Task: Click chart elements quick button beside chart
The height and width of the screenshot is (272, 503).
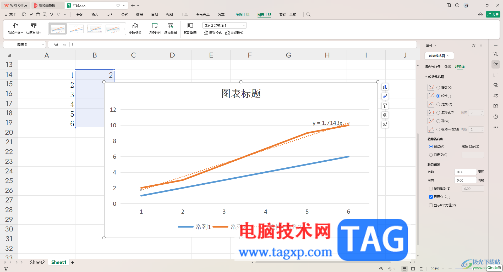Action: pos(385,87)
